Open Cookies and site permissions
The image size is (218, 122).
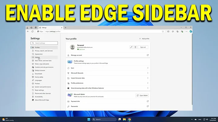44,67
